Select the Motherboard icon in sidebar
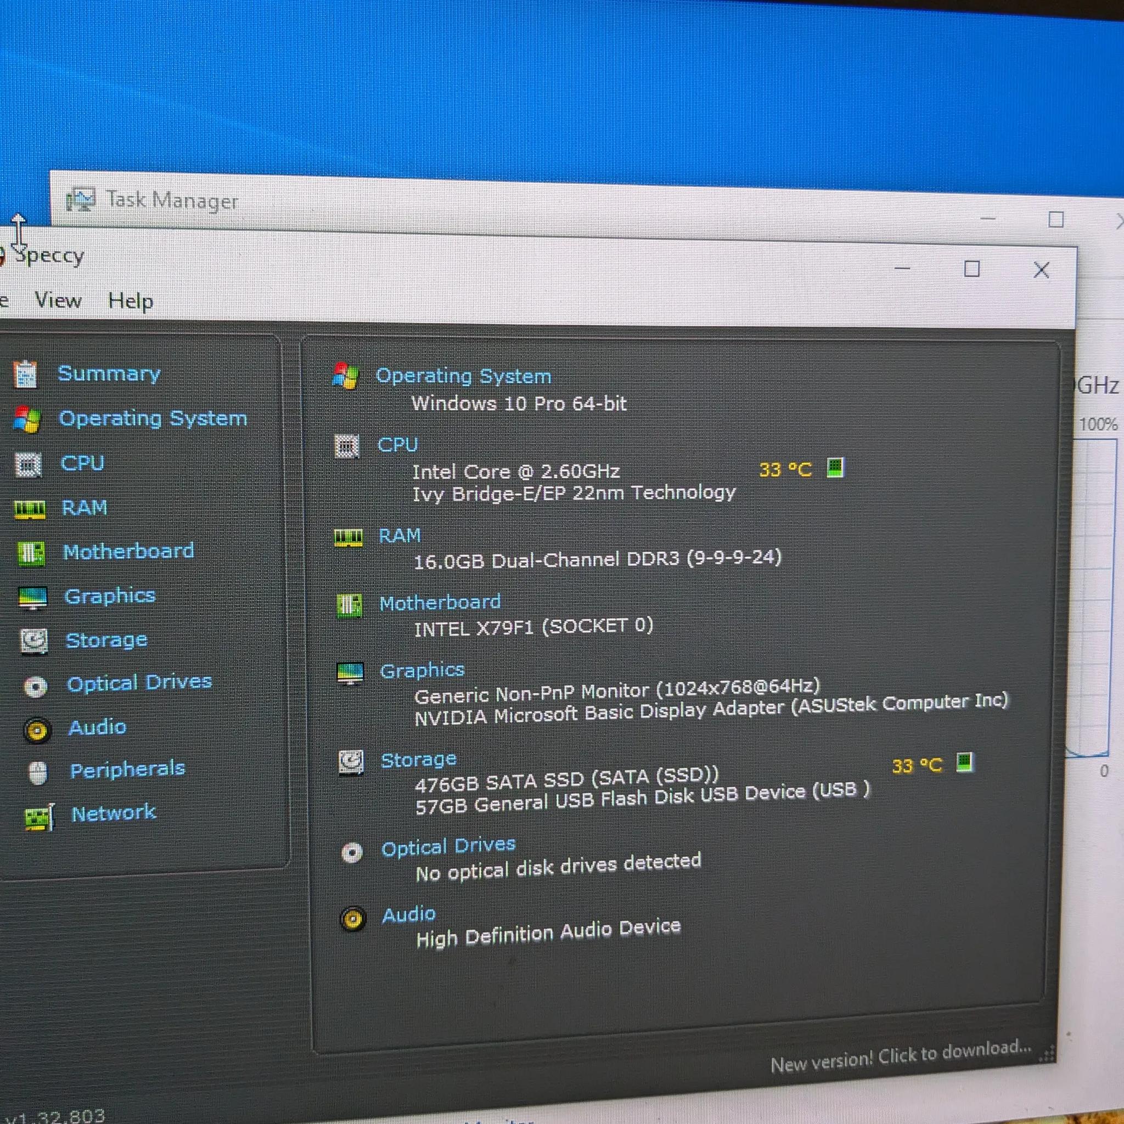The width and height of the screenshot is (1124, 1124). coord(31,553)
